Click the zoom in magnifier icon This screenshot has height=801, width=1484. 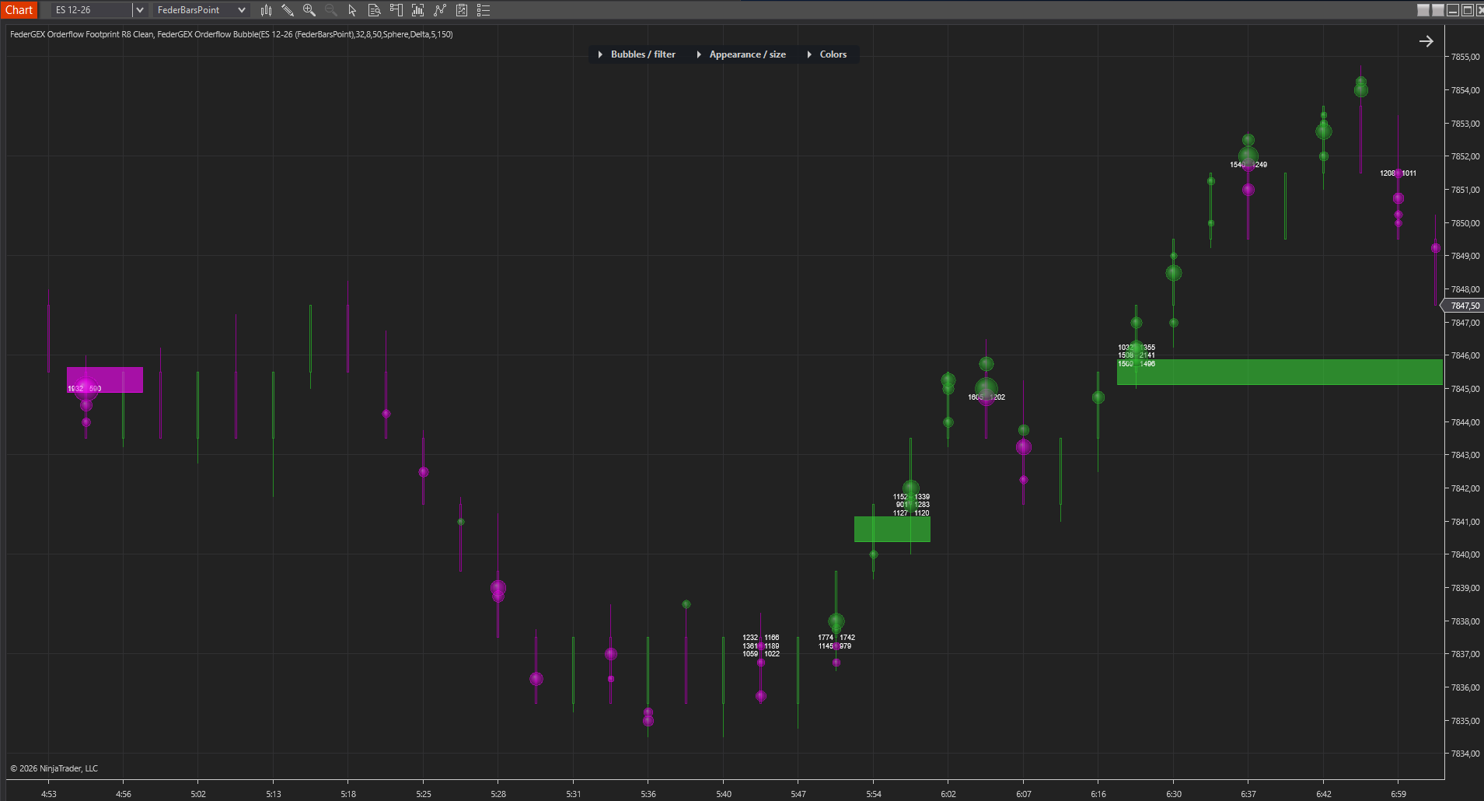tap(309, 10)
